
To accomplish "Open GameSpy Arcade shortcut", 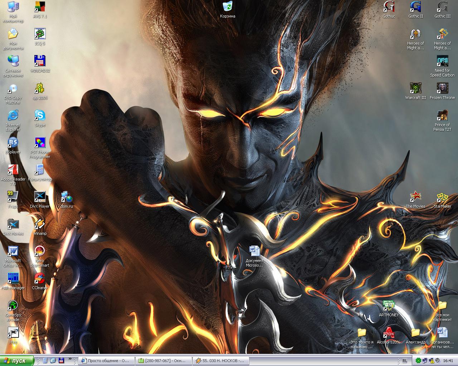I will (x=13, y=310).
